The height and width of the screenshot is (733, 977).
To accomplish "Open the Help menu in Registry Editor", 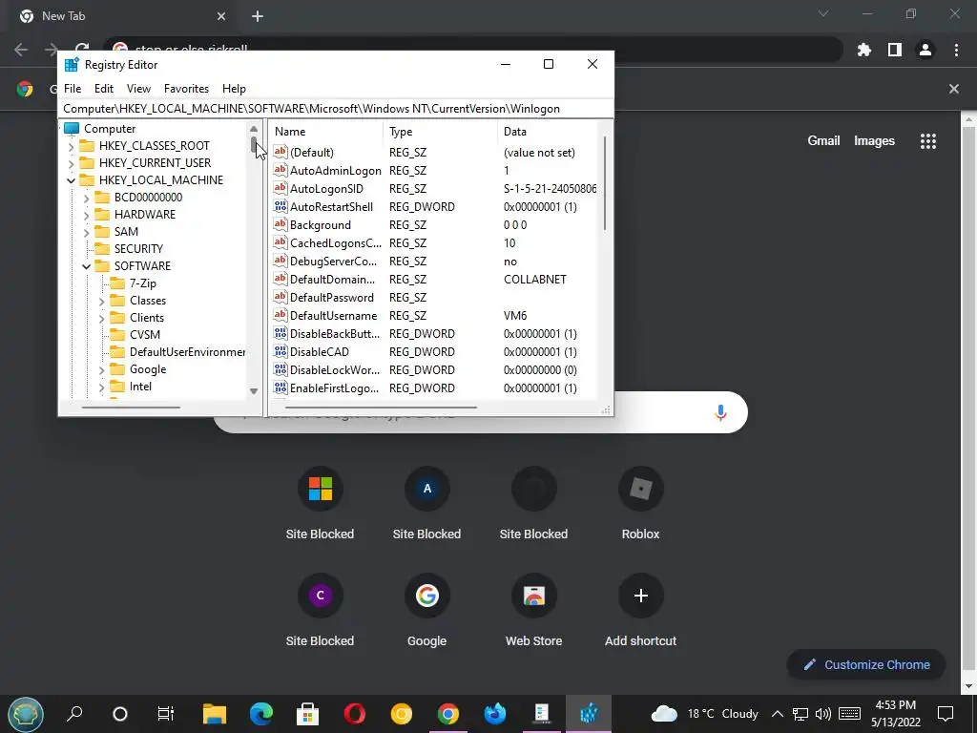I will click(x=235, y=89).
